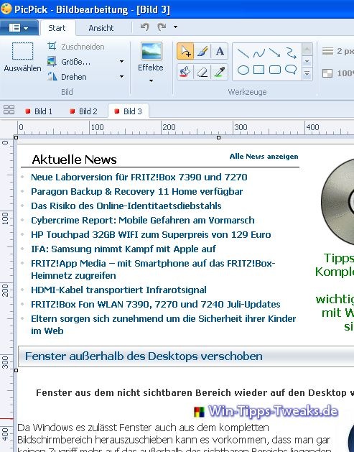Click the opacity icon beside 100%
This screenshot has width=354, height=452.
pos(327,73)
